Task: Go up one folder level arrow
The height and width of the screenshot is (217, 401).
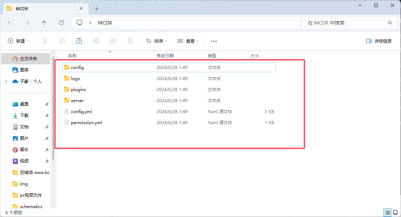Action: click(x=44, y=23)
